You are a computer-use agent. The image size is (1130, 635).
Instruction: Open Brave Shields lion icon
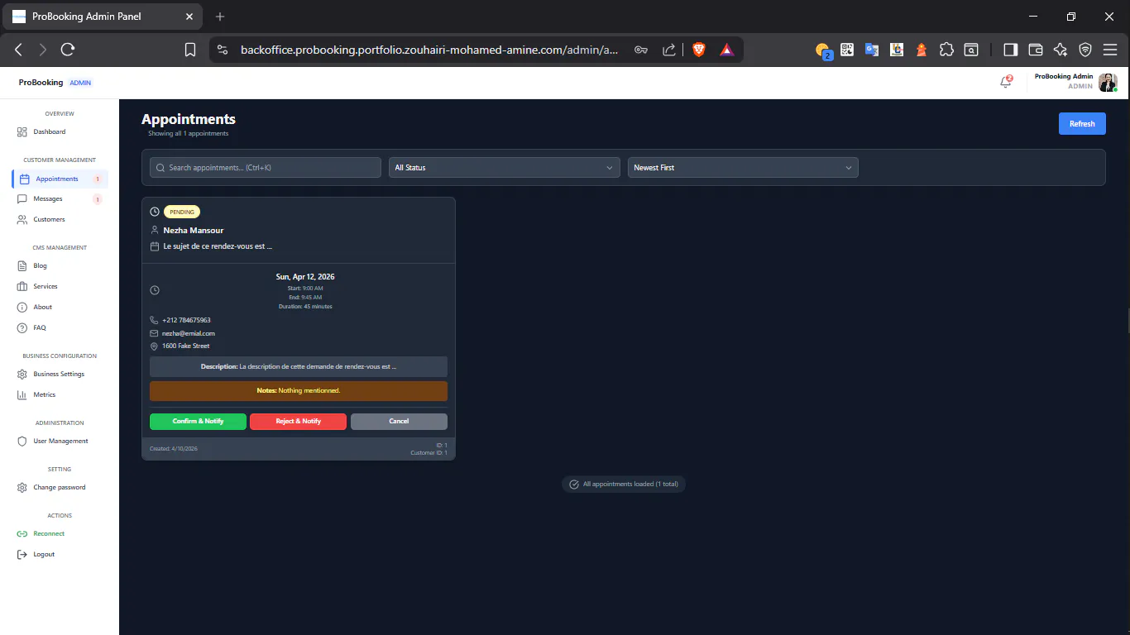(699, 50)
